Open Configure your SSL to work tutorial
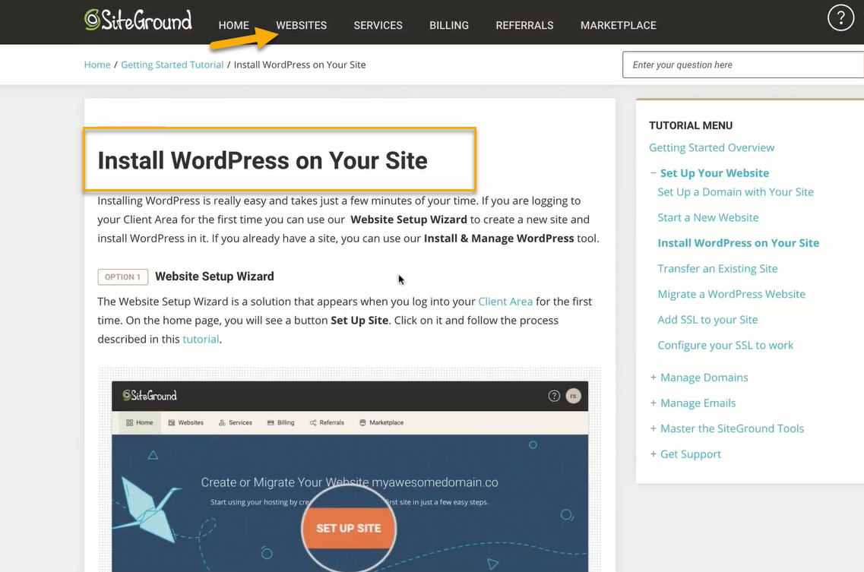This screenshot has width=864, height=572. click(725, 346)
